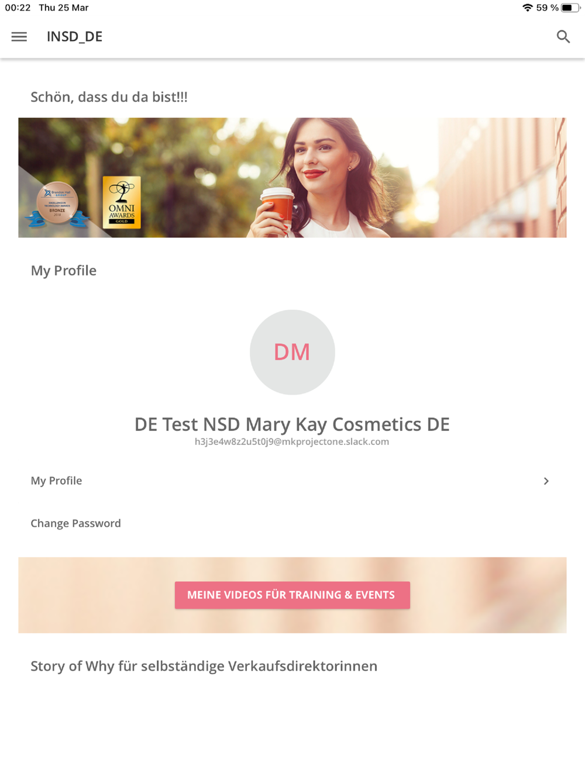Tap the DE Test NSD Mary Kay name
The image size is (585, 780).
tap(292, 424)
